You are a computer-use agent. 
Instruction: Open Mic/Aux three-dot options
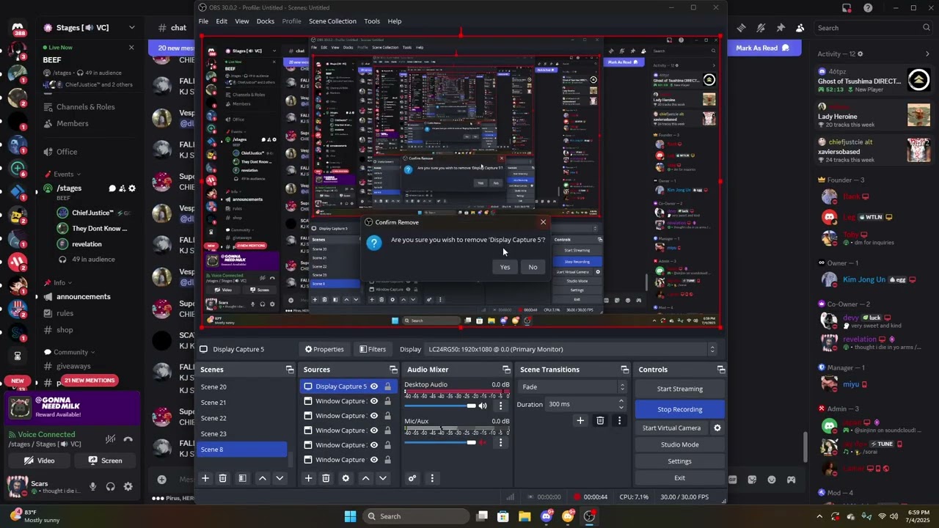coord(501,442)
